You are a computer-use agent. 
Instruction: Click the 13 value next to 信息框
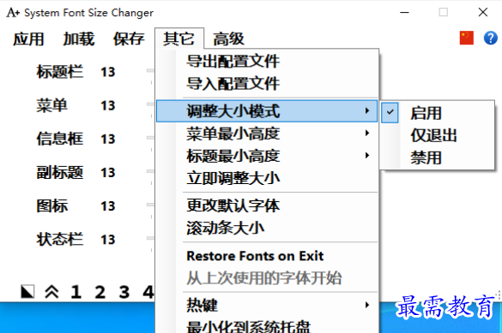click(108, 139)
